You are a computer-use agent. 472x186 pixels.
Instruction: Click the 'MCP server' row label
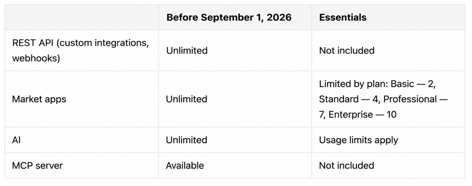[x=37, y=166]
